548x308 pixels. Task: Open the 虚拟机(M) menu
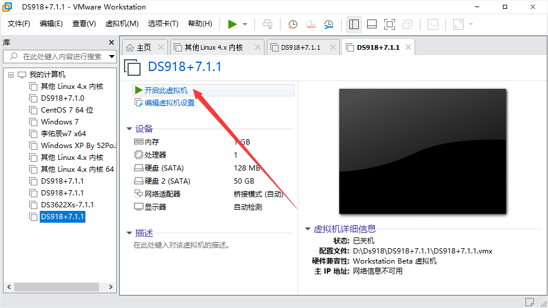[122, 24]
